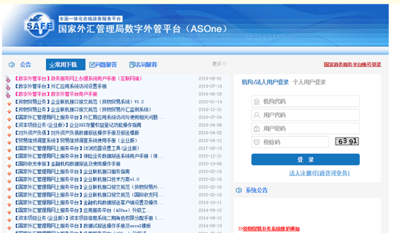Open the 常用下载 tab
Viewport: 400px width, 233px height.
coord(66,65)
